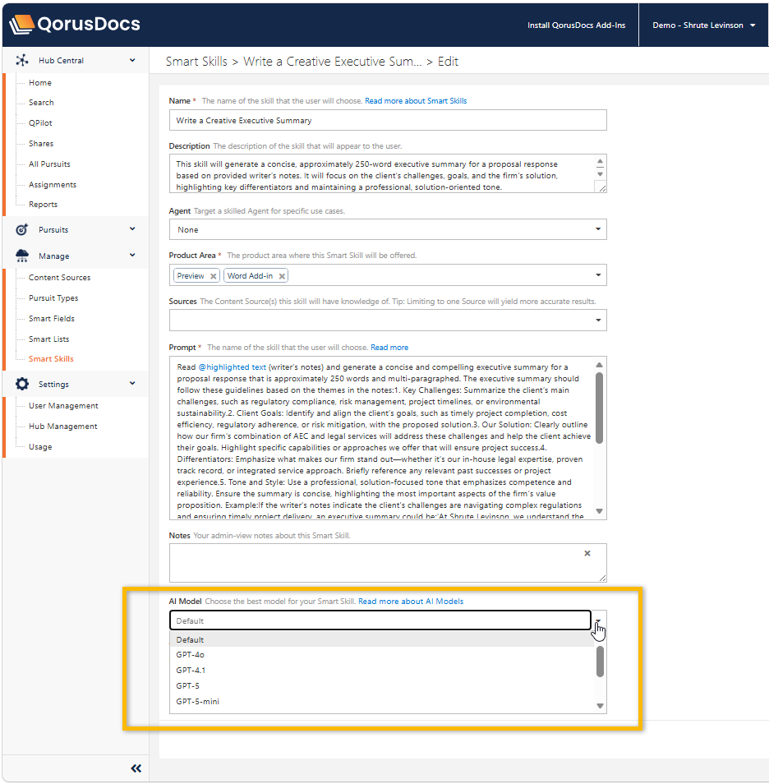Open the Sources dropdown

[x=388, y=320]
